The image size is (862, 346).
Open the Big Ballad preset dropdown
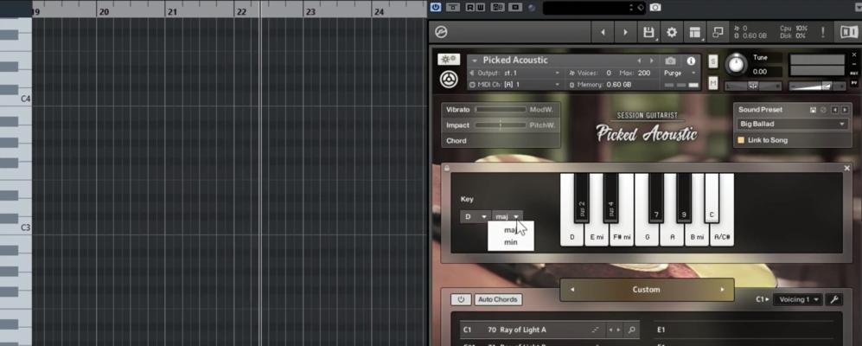coord(792,125)
